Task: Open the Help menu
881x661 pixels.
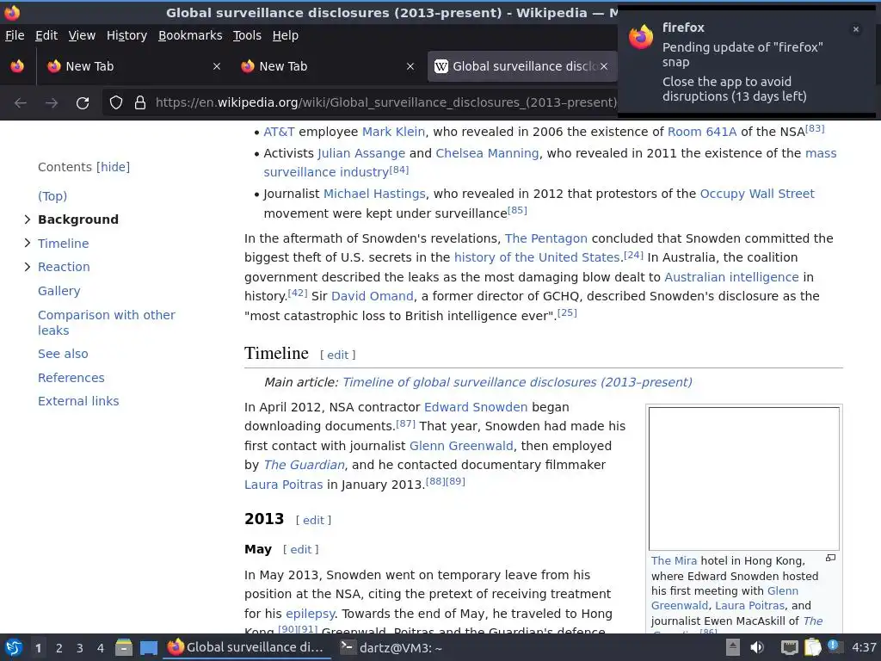Action: (286, 35)
